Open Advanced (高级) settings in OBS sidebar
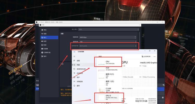Screen dimensions: 195x104 click(x=49, y=56)
